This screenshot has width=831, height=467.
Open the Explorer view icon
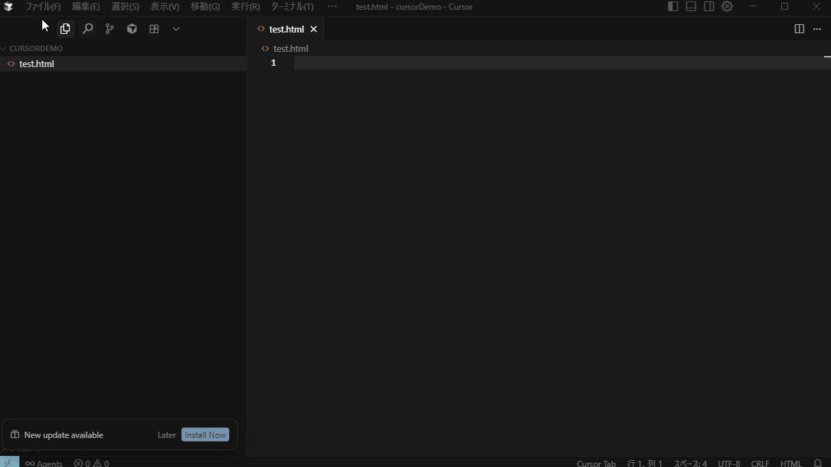(x=65, y=29)
